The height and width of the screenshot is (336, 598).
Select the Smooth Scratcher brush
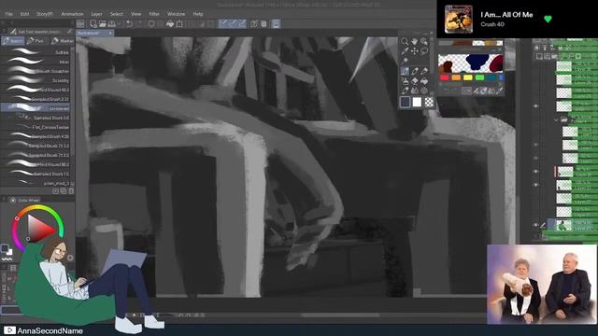click(x=36, y=71)
